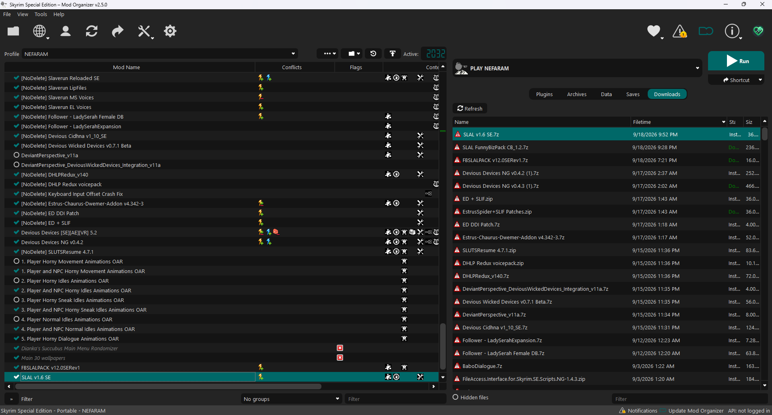Click the downloads Filter input field
The height and width of the screenshot is (415, 772).
690,399
